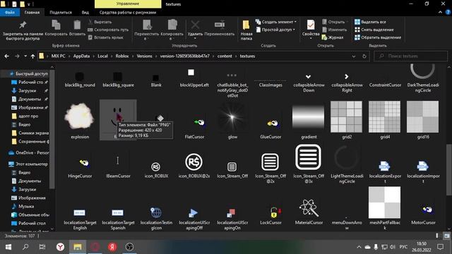Image resolution: width=452 pixels, height=254 pixels.
Task: Open Создать элемент dropdown
Action: click(276, 22)
